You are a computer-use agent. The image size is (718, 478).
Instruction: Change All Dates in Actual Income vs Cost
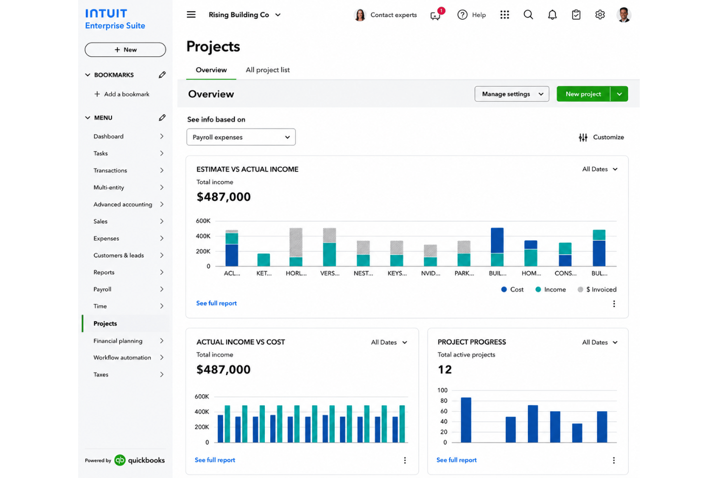click(389, 342)
